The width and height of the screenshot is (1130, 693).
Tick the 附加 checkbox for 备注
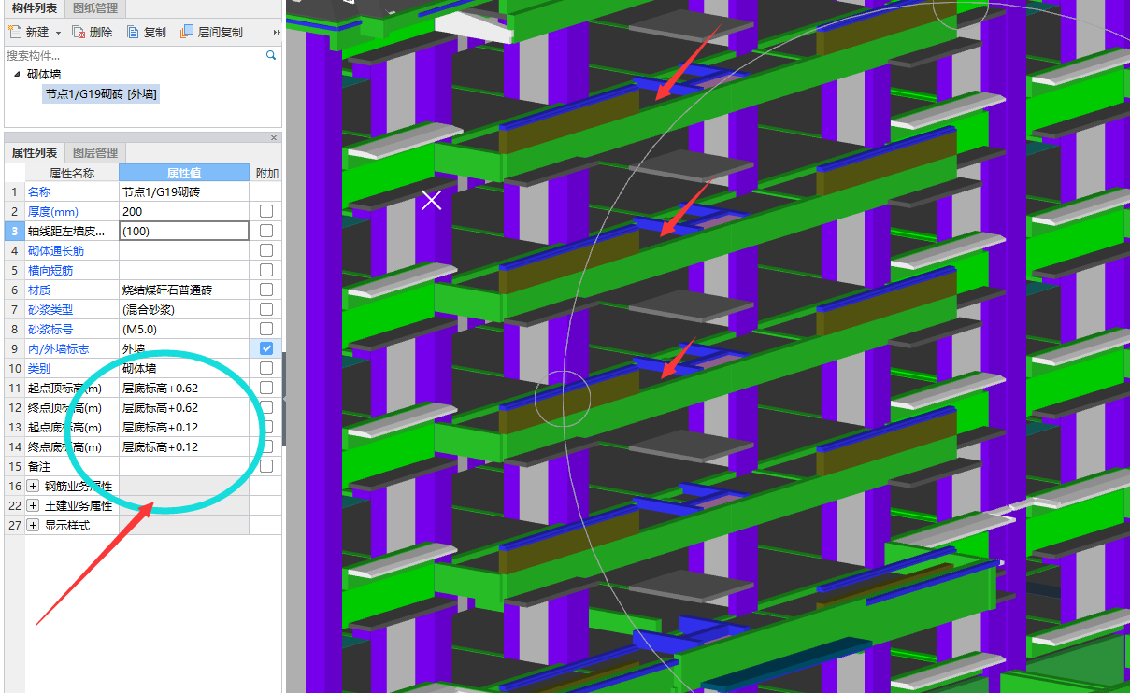(x=266, y=466)
